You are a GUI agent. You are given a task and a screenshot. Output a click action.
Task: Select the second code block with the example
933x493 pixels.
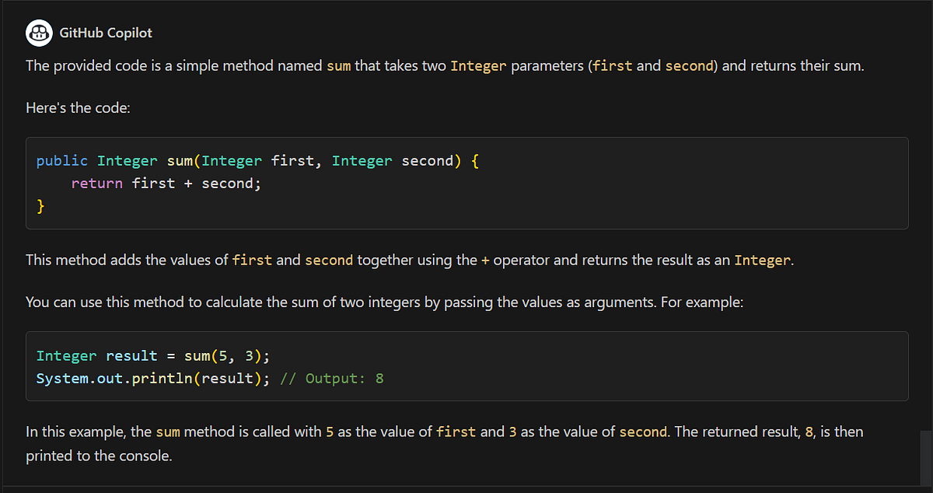coord(466,365)
